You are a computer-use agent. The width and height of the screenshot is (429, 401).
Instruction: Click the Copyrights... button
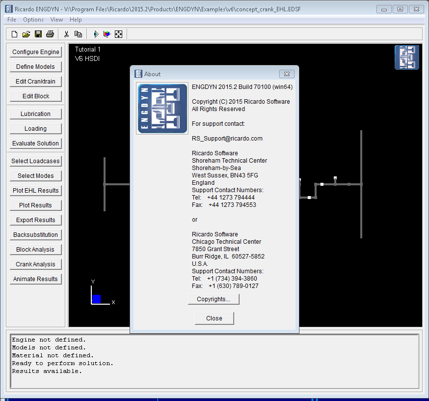pos(214,299)
